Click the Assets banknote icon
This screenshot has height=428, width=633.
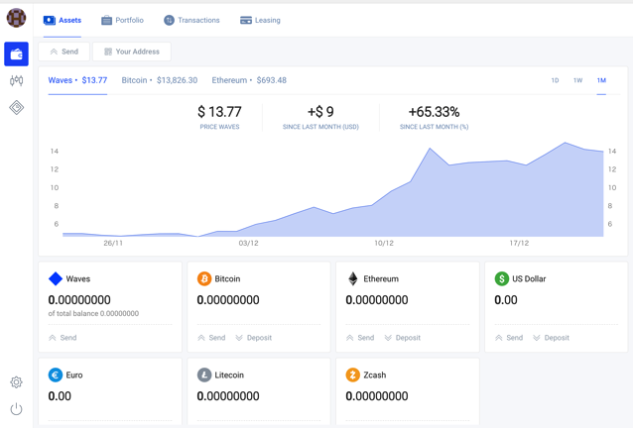click(x=50, y=20)
